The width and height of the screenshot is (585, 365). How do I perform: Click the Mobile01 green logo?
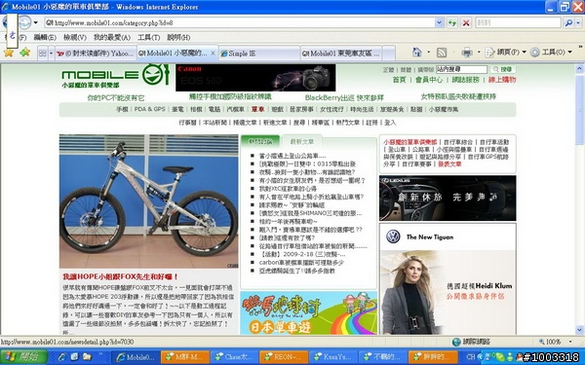pyautogui.click(x=116, y=76)
